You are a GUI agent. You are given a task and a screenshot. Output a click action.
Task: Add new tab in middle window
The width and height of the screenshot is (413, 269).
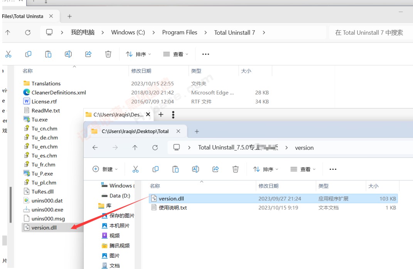point(161,115)
